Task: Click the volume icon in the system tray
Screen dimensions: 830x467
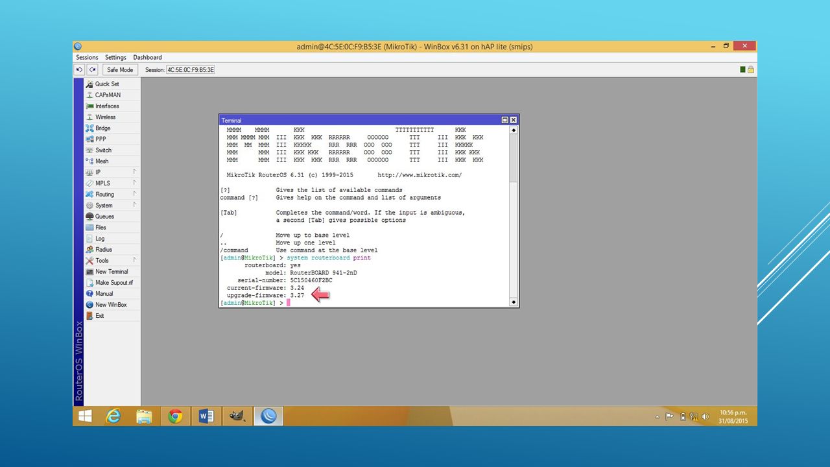Action: point(705,416)
